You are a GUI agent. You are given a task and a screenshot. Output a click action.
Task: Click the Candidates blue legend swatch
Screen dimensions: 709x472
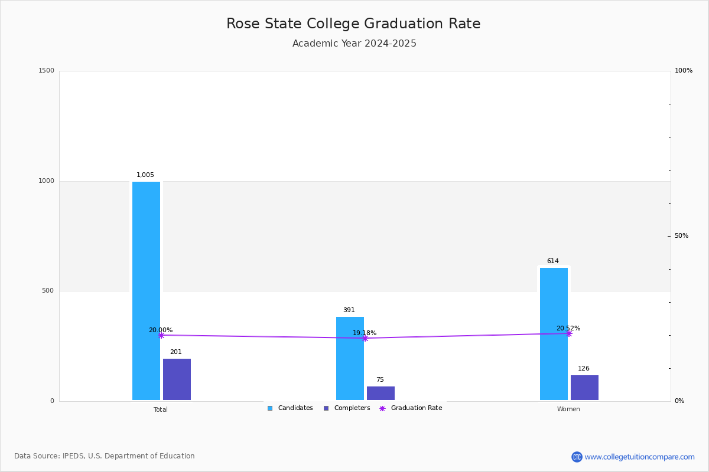point(270,408)
